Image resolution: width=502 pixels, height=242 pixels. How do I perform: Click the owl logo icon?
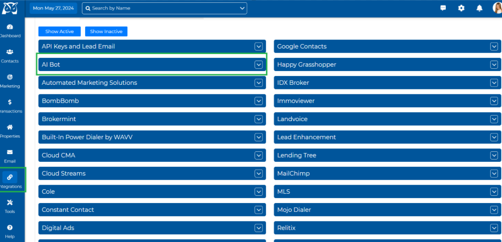coord(10,8)
